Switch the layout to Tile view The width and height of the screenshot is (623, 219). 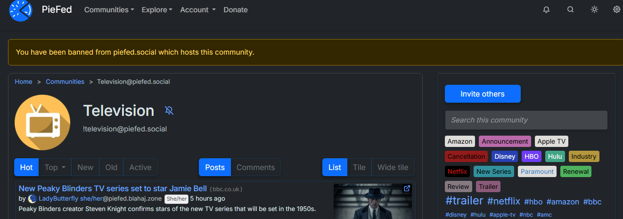[x=359, y=167]
